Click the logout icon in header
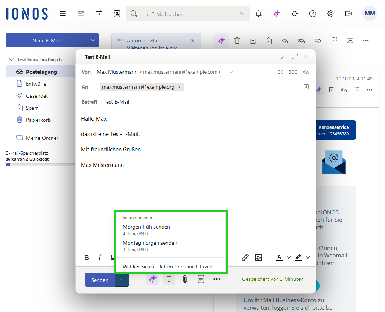Viewport: 385px width, 312px height. (348, 14)
